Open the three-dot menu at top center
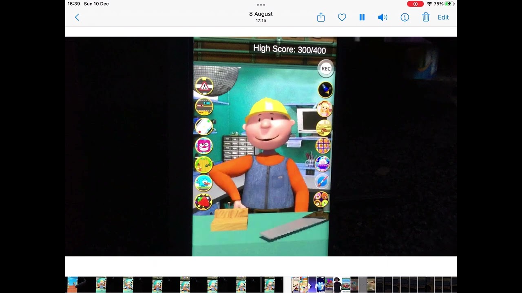 click(x=261, y=5)
